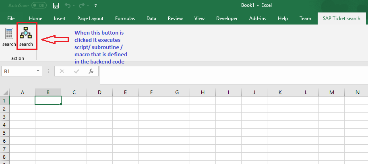The image size is (368, 164).
Task: Open the Page Layout tab
Action: coord(90,18)
